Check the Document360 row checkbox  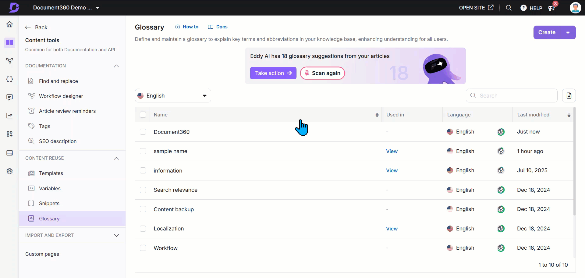(x=143, y=132)
